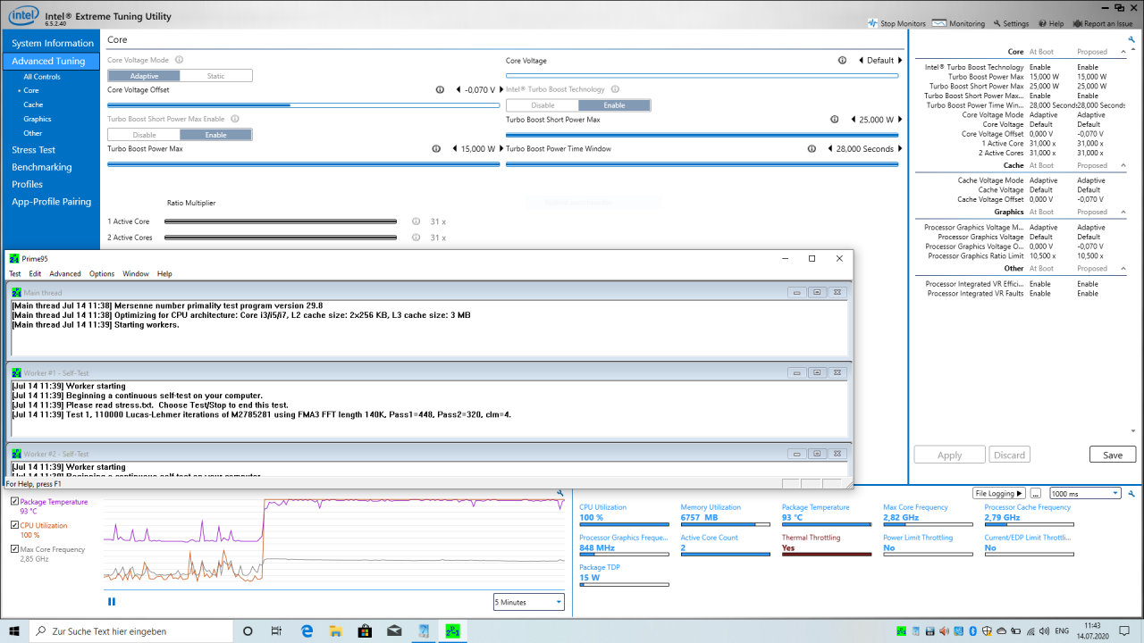Open File Explorer from the taskbar
Image resolution: width=1144 pixels, height=643 pixels.
tap(336, 630)
